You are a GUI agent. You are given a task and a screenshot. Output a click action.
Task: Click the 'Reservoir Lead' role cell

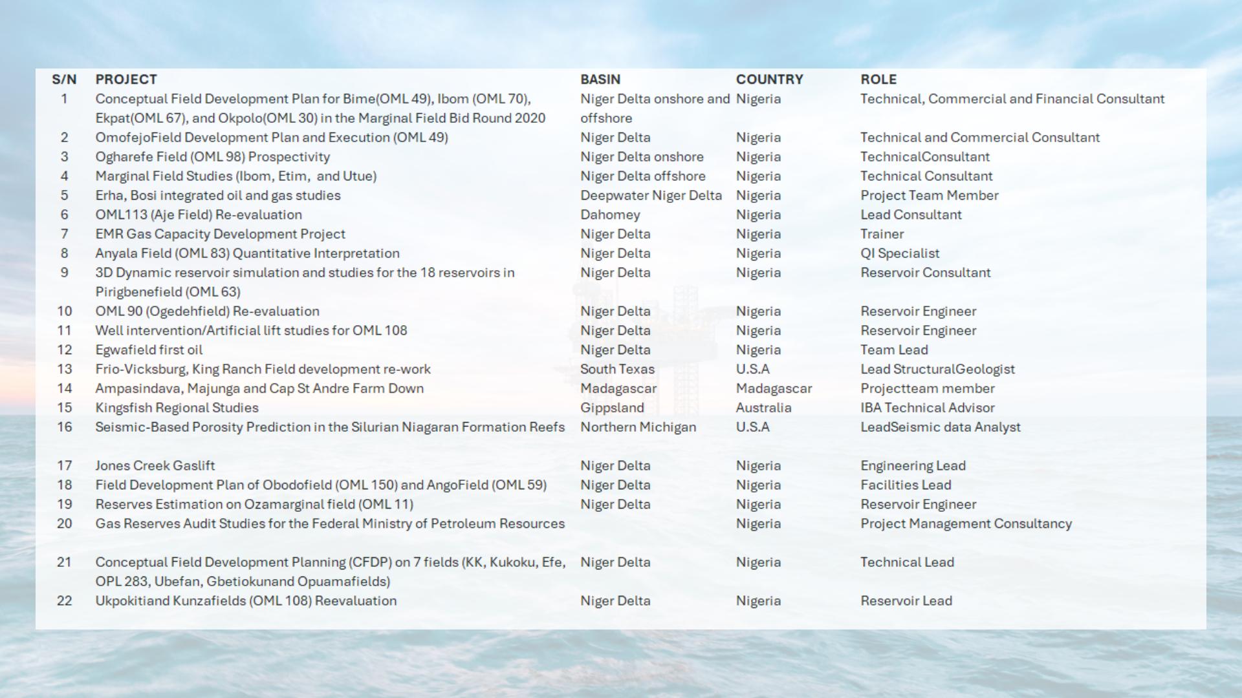906,601
